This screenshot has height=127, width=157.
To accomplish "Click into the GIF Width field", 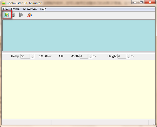I will tap(84, 56).
